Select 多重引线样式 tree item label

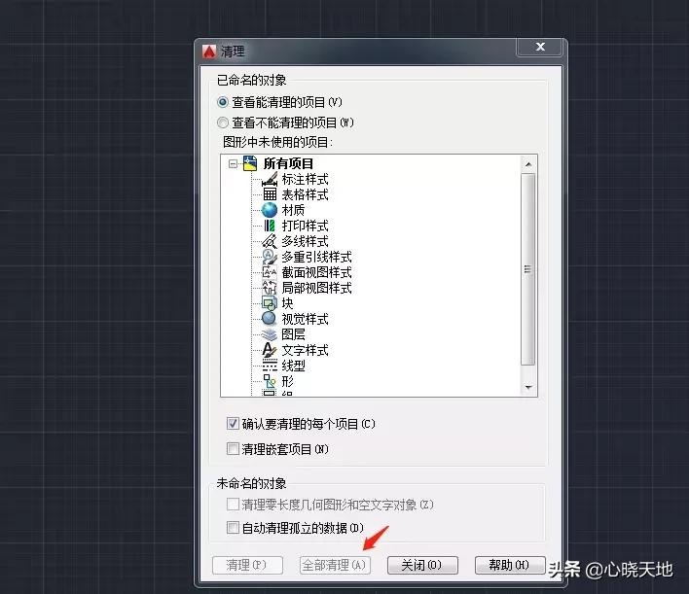(x=317, y=257)
